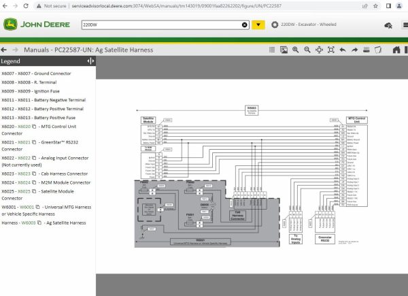The height and width of the screenshot is (296, 408).
Task: Open the Not secure site info
Action: point(51,5)
